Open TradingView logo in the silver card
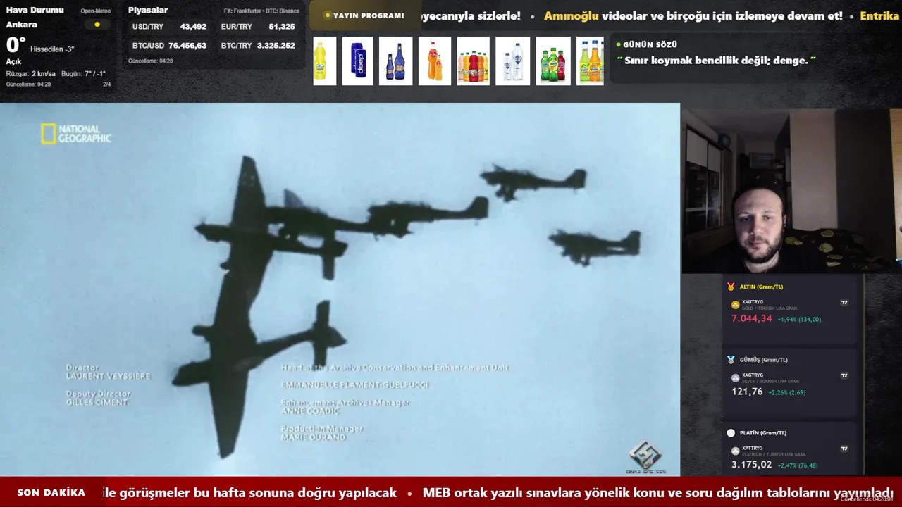Viewport: 902px width, 507px height. (844, 375)
